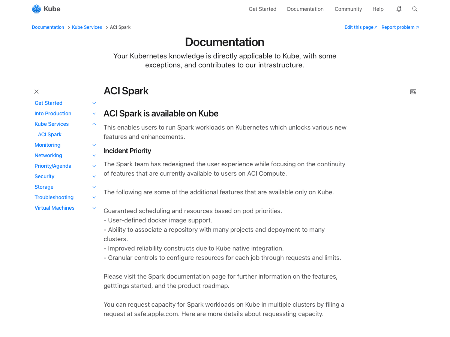Select ACI Spark in the sidebar
Screen dimensions: 450x337
(x=49, y=134)
